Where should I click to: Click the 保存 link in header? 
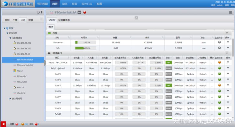227,5
